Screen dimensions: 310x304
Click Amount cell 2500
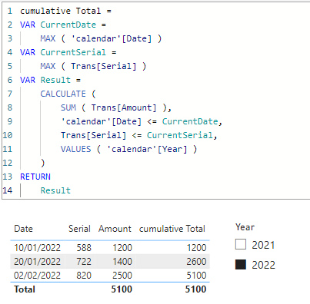(x=122, y=275)
